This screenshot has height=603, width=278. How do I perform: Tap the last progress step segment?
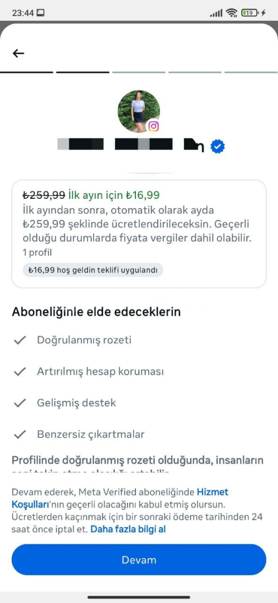[x=251, y=72]
